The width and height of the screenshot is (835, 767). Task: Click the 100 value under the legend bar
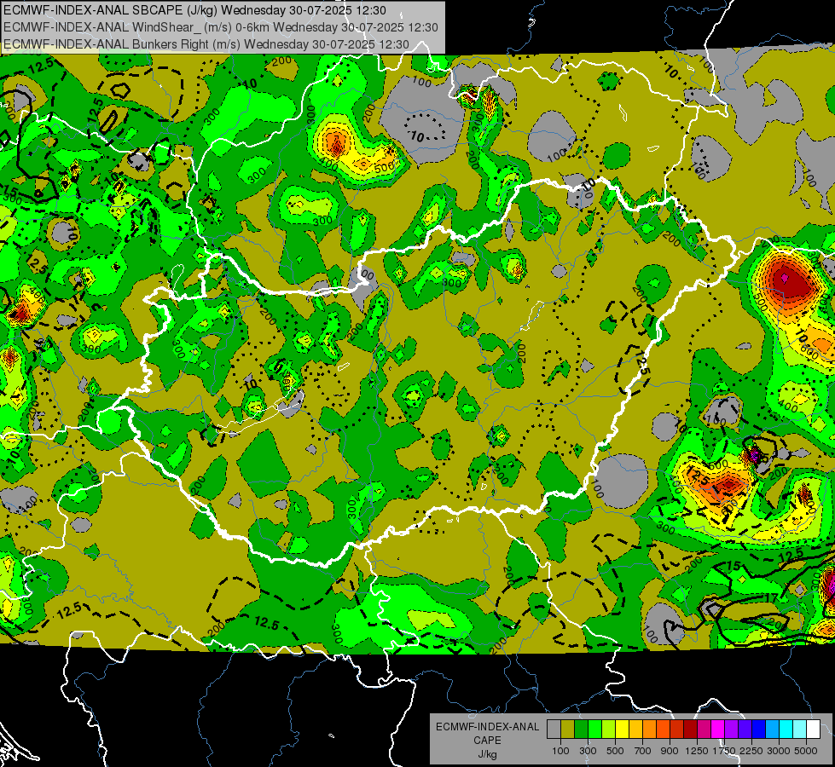560,751
